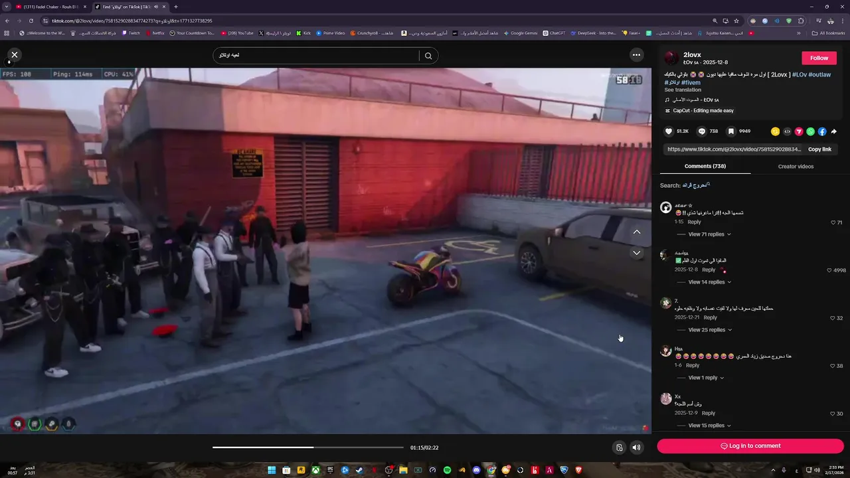Switch to the Fadel Chaker YouTube browser tab
Image resolution: width=850 pixels, height=478 pixels.
click(x=50, y=7)
